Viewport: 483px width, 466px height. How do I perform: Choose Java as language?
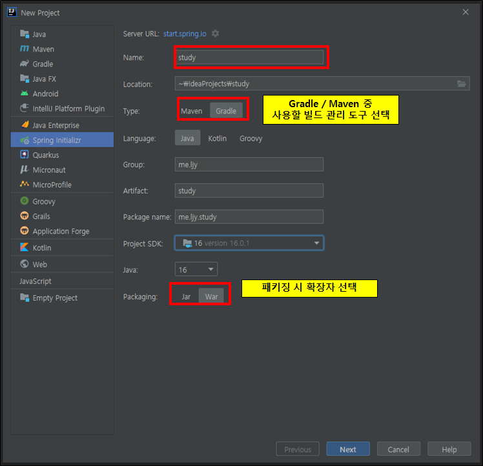coord(187,138)
